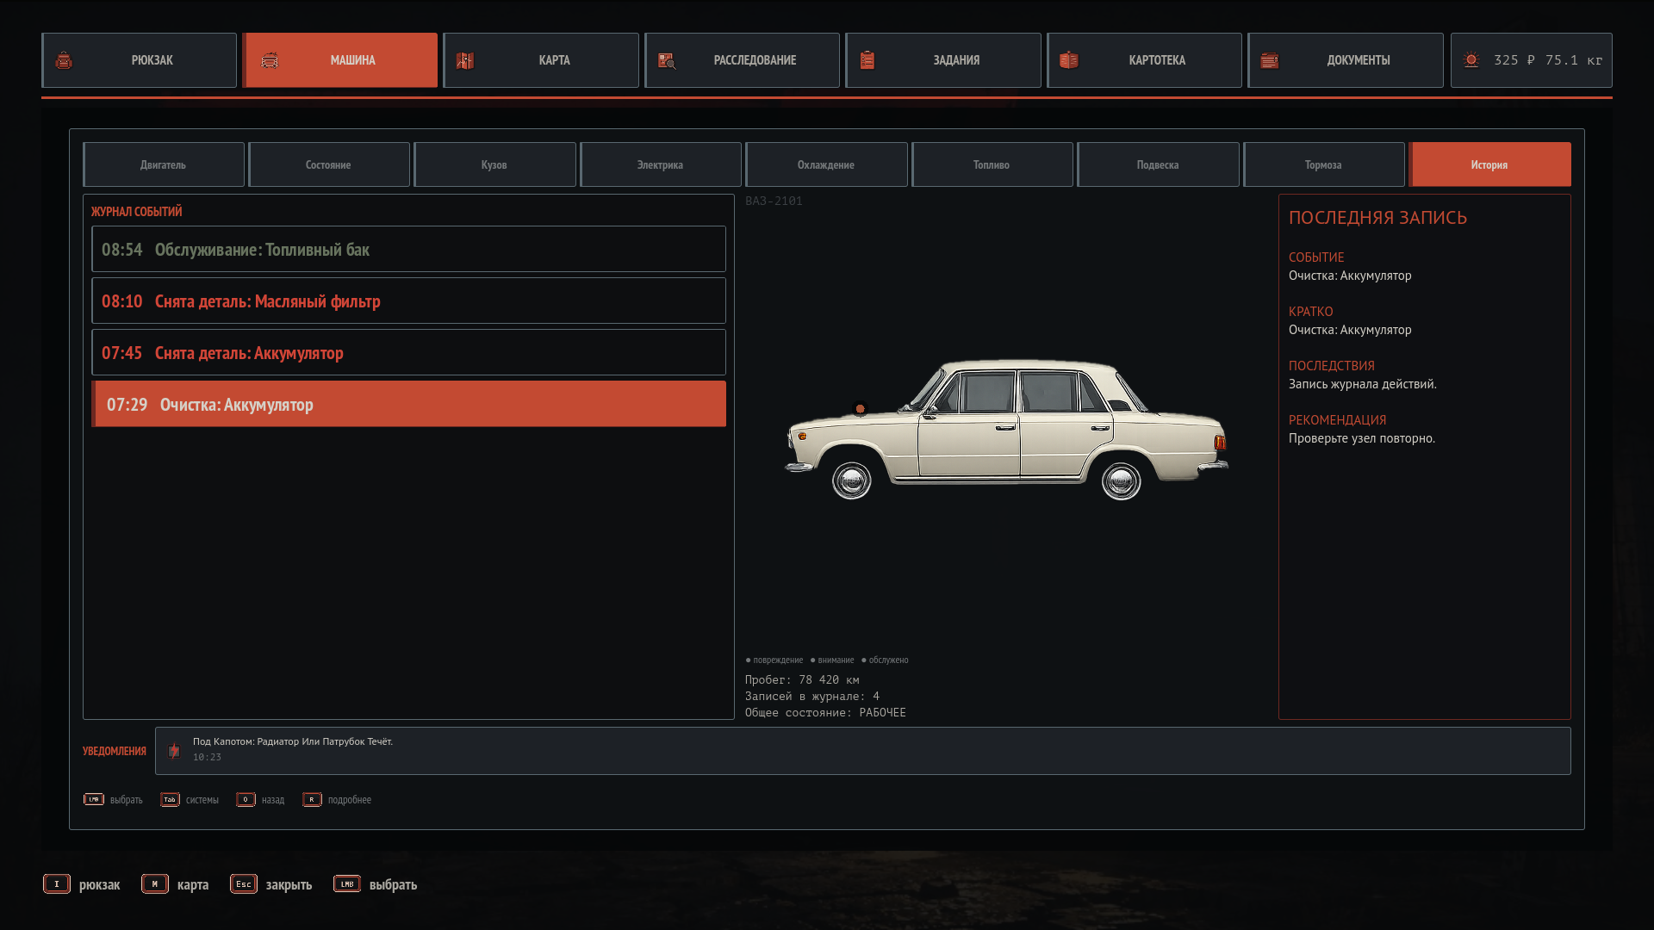
Task: Switch to the Двигатель car subtab
Action: (x=164, y=164)
